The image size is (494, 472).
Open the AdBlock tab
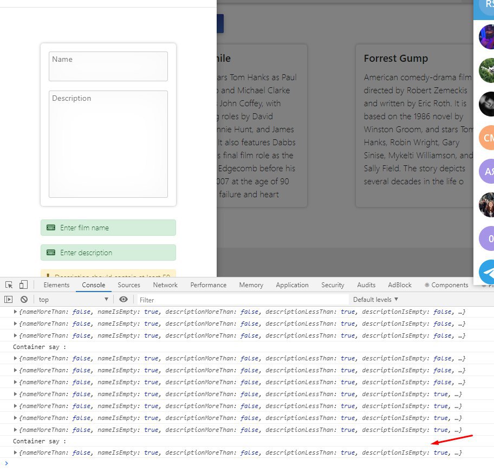click(x=400, y=285)
